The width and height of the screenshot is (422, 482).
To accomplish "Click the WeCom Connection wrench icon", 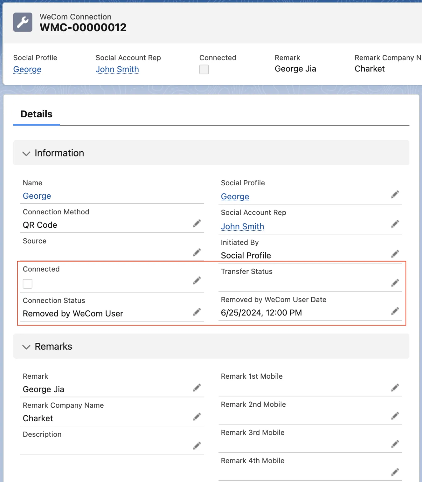I will click(23, 22).
